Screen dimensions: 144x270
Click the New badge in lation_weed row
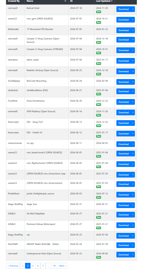point(98,63)
